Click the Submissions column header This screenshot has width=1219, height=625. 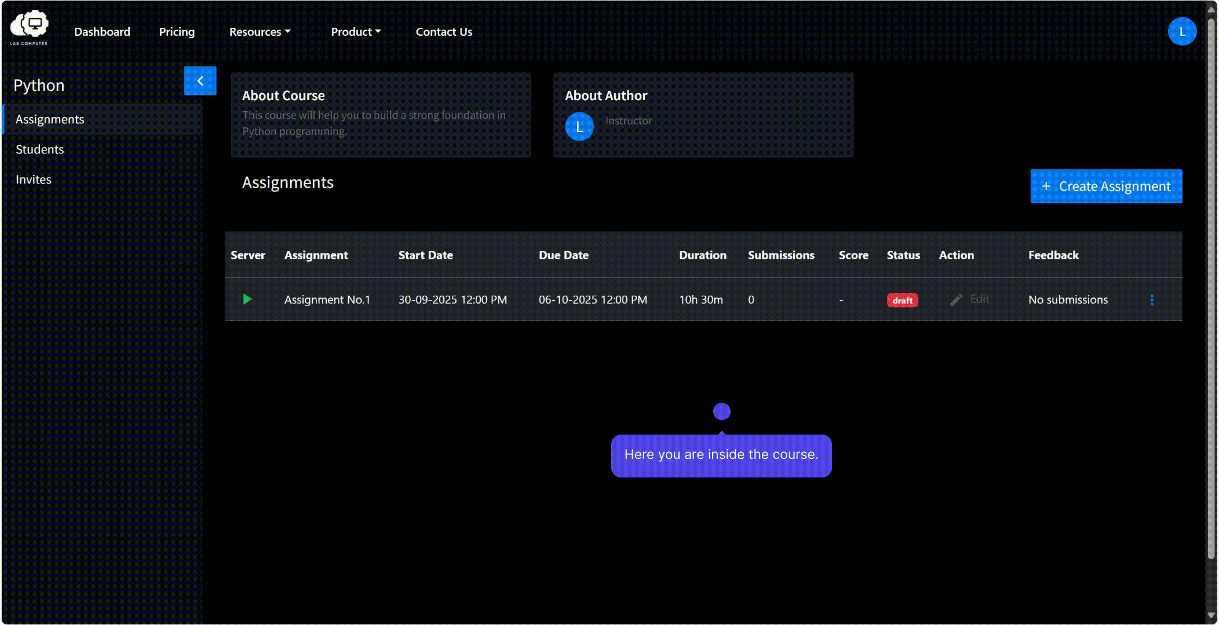[781, 255]
